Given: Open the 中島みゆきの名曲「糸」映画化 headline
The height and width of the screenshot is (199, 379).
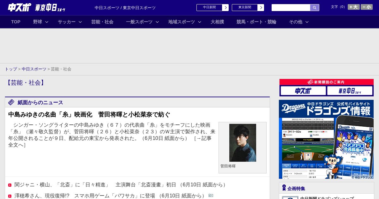Looking at the screenshot, I should pos(89,115).
